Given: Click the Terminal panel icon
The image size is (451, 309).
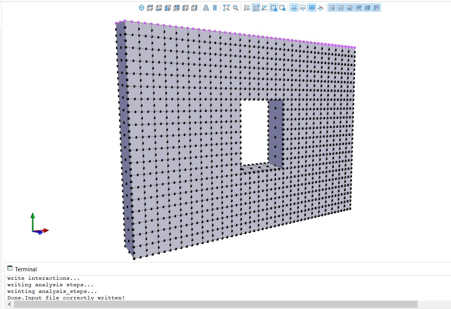Looking at the screenshot, I should click(10, 269).
